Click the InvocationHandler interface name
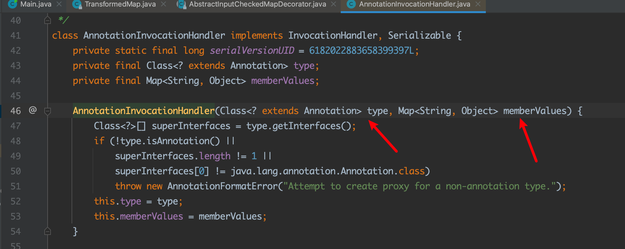The width and height of the screenshot is (625, 249). (333, 35)
